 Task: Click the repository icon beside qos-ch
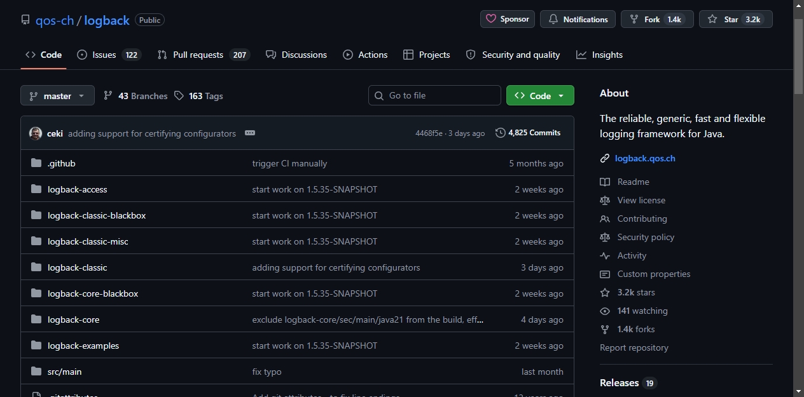[25, 20]
